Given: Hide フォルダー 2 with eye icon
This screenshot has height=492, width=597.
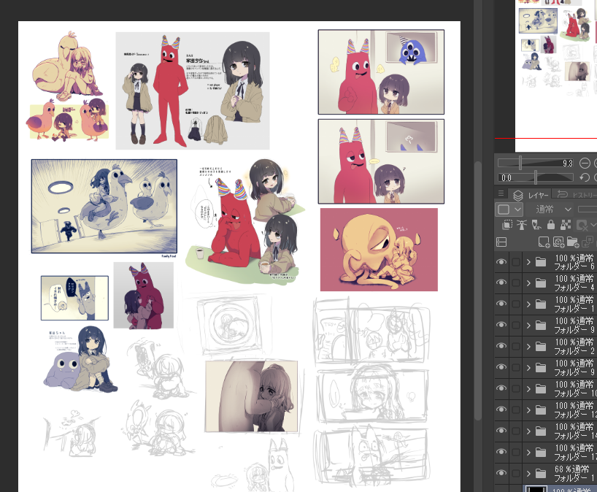Looking at the screenshot, I should [501, 346].
